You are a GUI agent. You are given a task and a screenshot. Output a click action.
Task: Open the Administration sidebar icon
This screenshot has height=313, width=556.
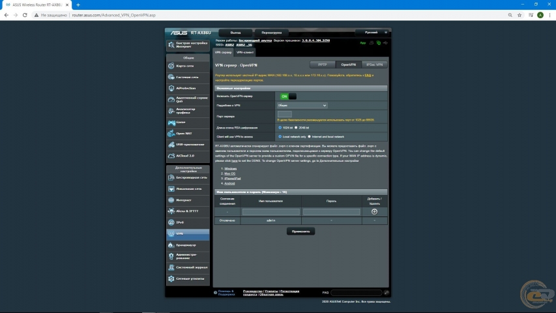coord(171,256)
